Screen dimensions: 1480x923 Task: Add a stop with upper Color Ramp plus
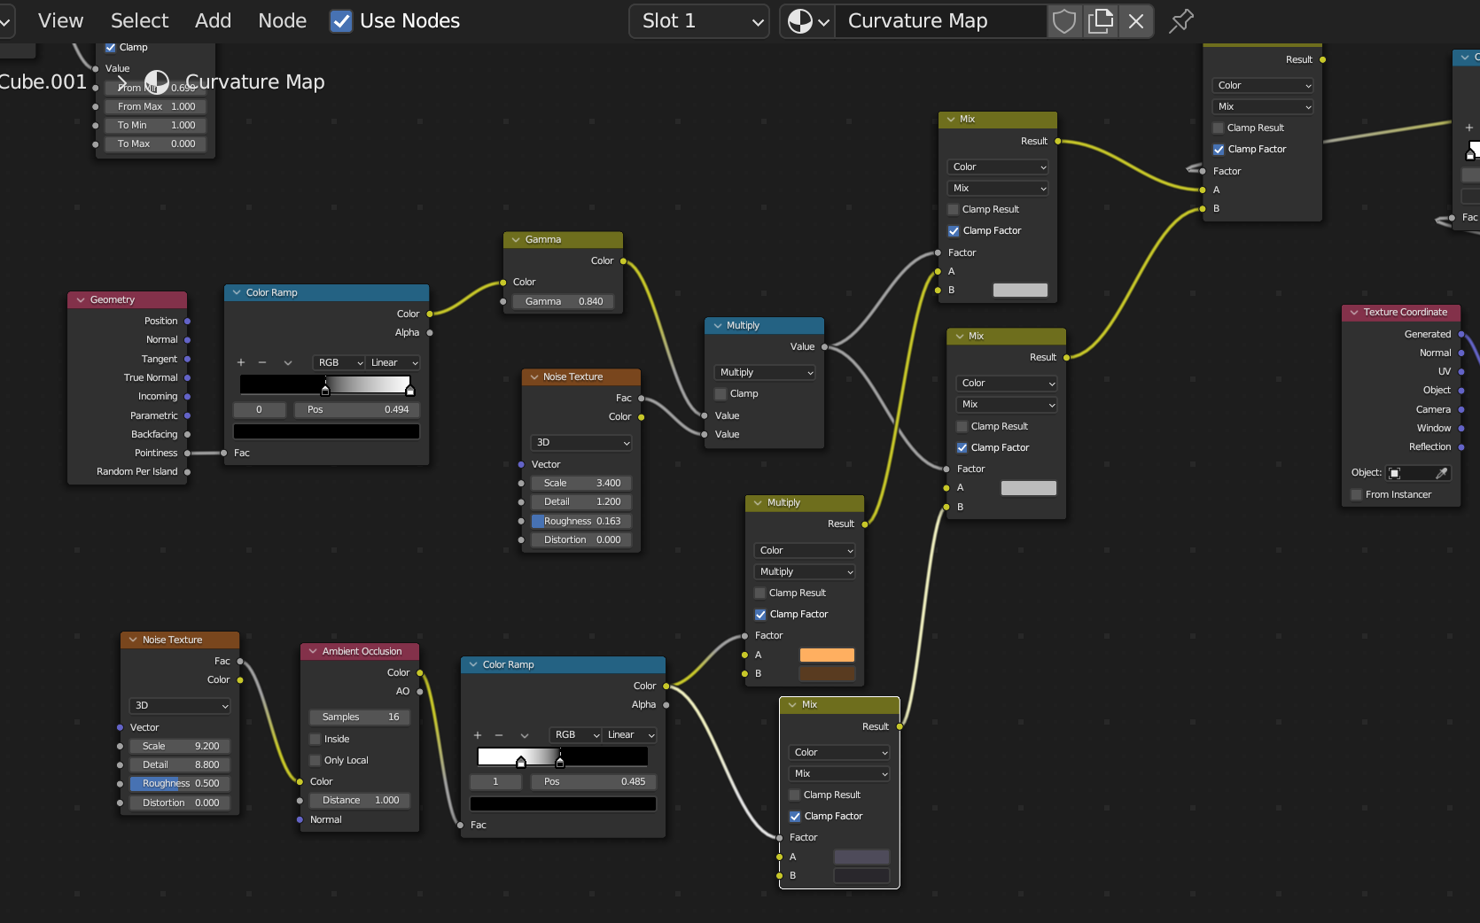click(x=241, y=362)
